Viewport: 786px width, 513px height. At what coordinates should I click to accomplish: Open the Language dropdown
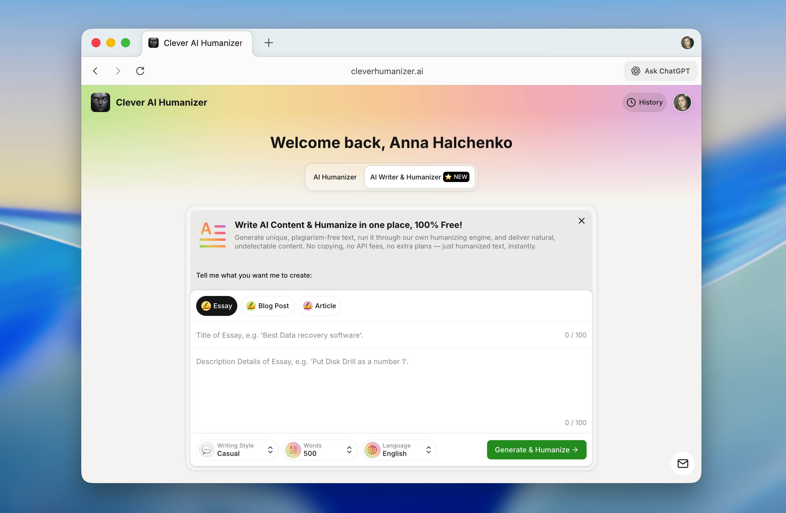point(399,450)
